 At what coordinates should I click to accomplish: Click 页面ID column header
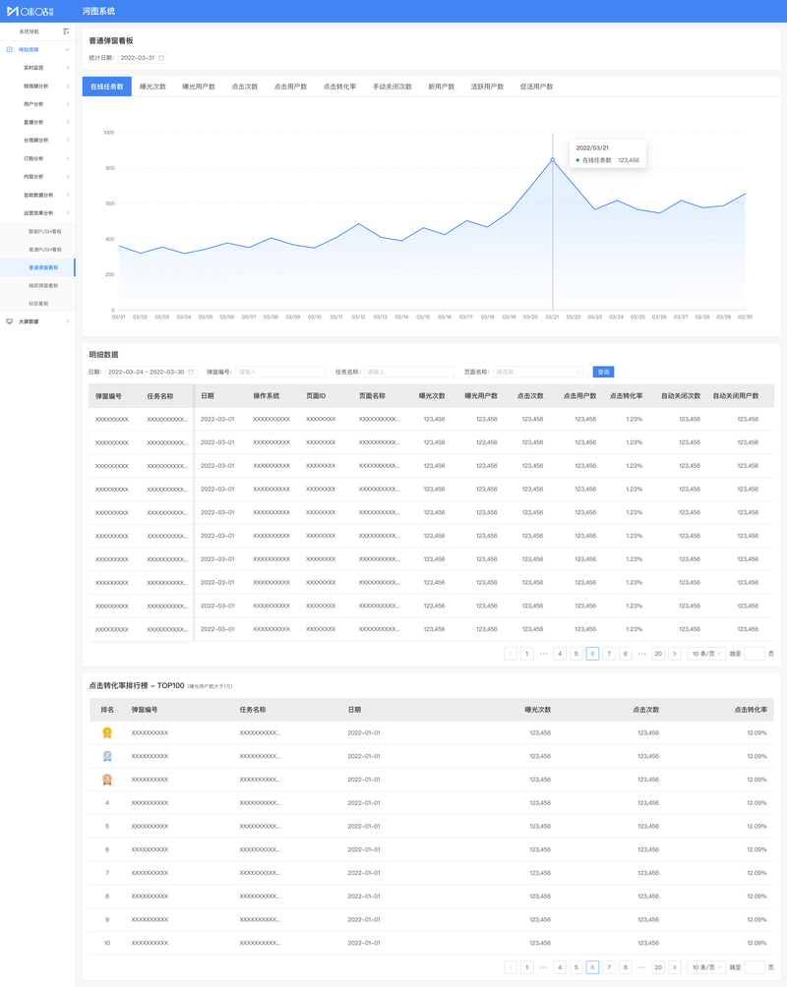click(x=316, y=396)
